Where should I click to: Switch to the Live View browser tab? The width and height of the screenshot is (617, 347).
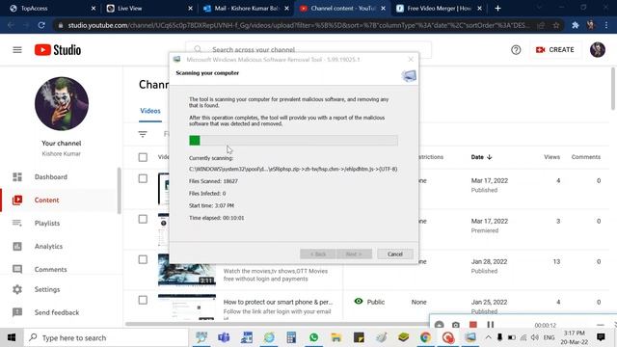tap(149, 9)
